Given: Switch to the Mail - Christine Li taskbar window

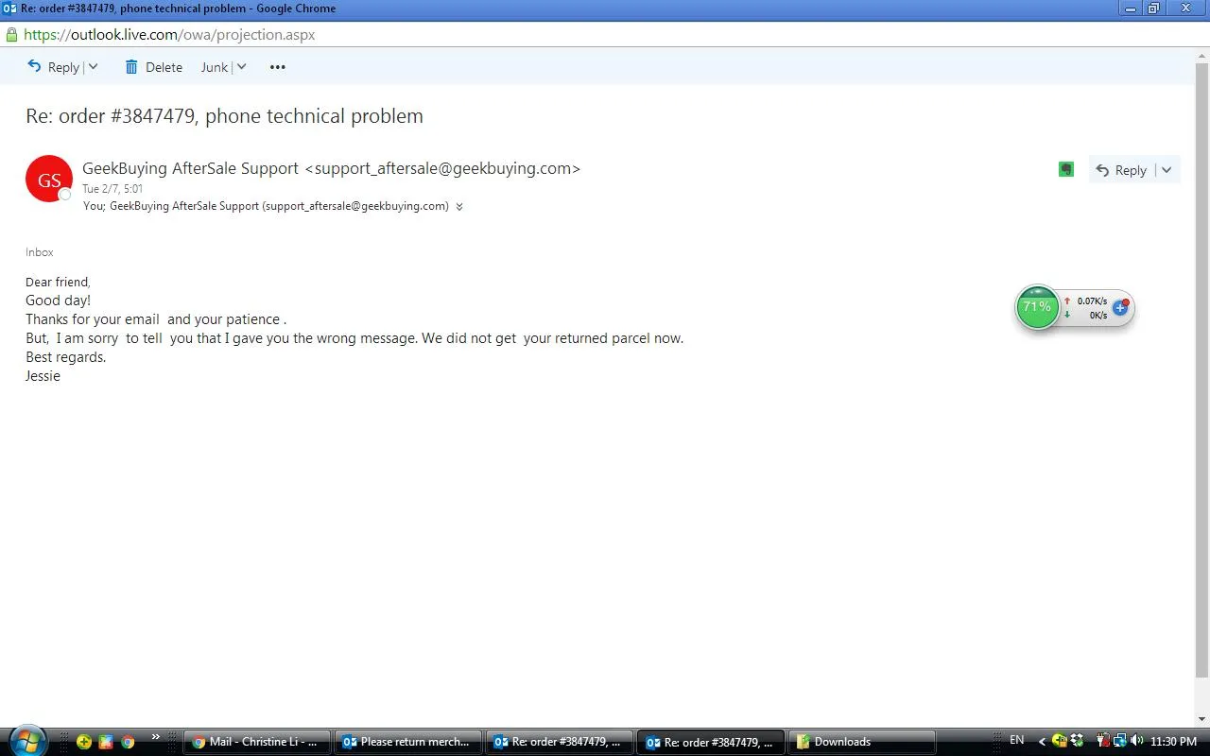Looking at the screenshot, I should pos(256,742).
